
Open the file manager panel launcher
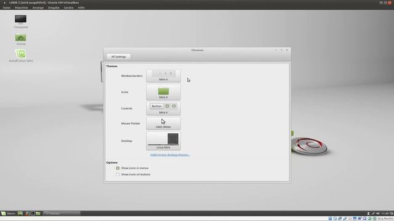tap(38, 214)
